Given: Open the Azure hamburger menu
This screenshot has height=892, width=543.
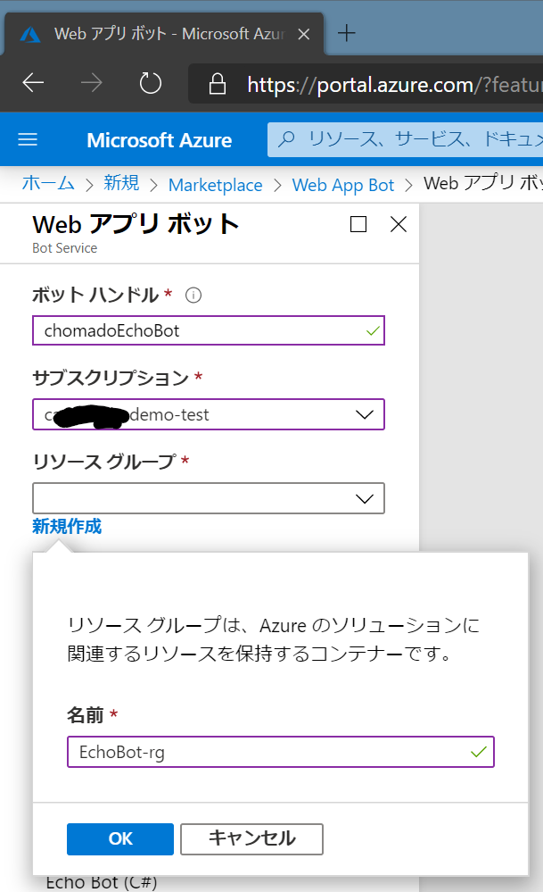Looking at the screenshot, I should coord(28,139).
